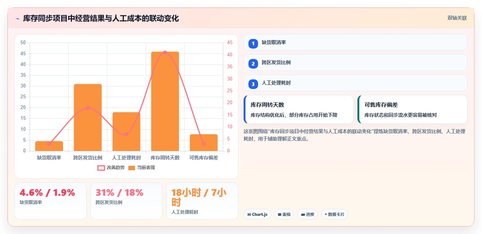Toggle the 改善趋势 legend entry
This screenshot has height=234, width=482.
[x=111, y=168]
